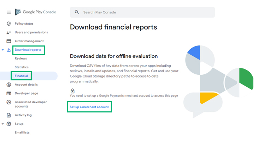The width and height of the screenshot is (258, 141).
Task: Select the Financial menu item
Action: pos(21,76)
